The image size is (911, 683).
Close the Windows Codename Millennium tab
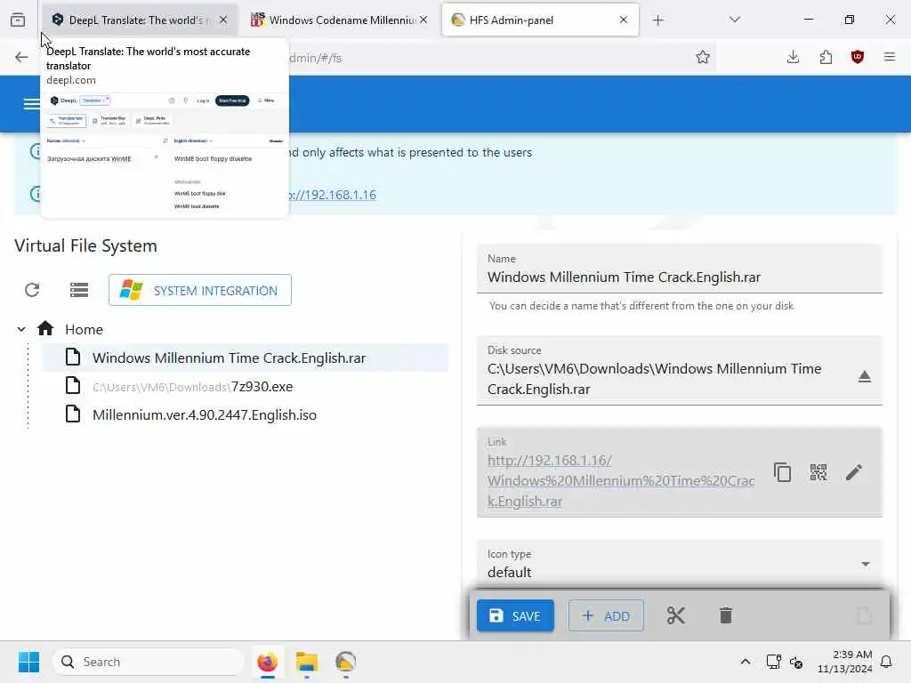[423, 20]
